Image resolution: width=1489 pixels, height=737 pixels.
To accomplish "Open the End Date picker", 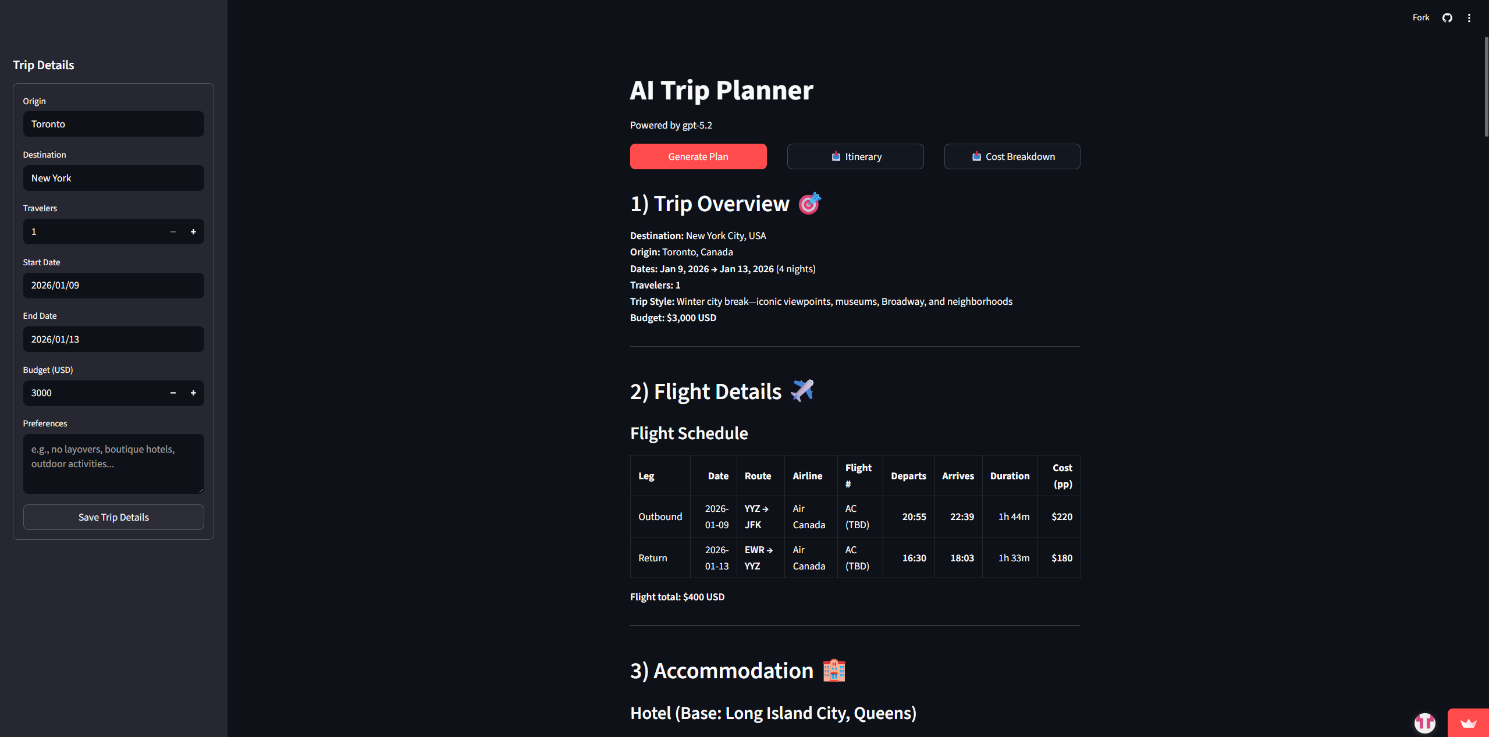I will click(113, 339).
